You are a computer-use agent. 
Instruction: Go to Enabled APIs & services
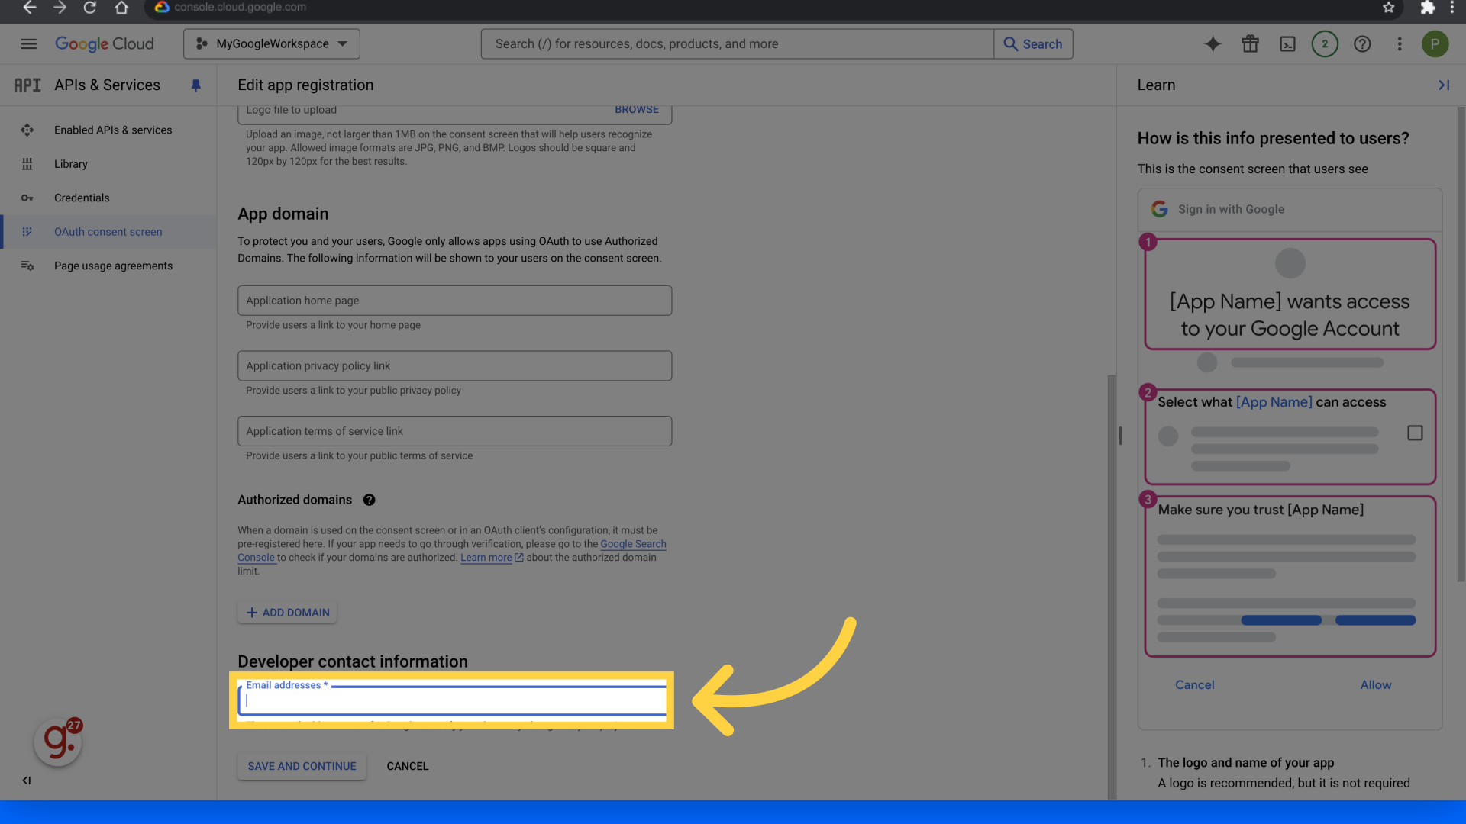113,130
